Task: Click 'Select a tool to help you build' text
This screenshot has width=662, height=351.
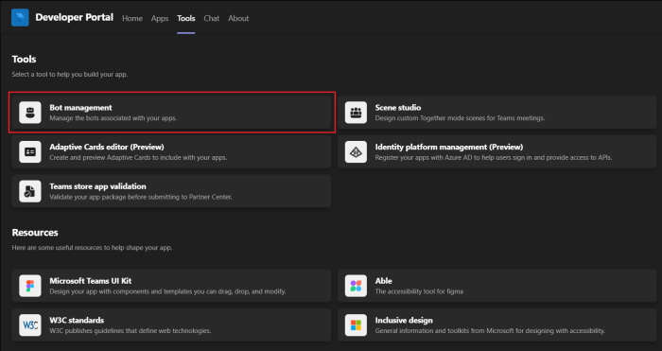Action: point(70,75)
